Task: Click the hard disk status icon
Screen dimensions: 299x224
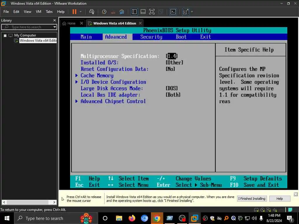Action: point(256,210)
